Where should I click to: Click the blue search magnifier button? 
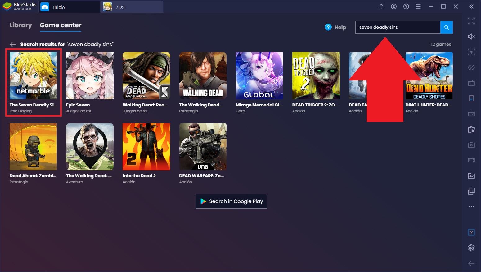pos(447,27)
